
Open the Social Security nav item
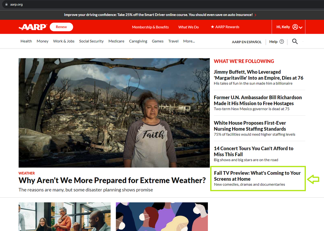[x=91, y=41]
